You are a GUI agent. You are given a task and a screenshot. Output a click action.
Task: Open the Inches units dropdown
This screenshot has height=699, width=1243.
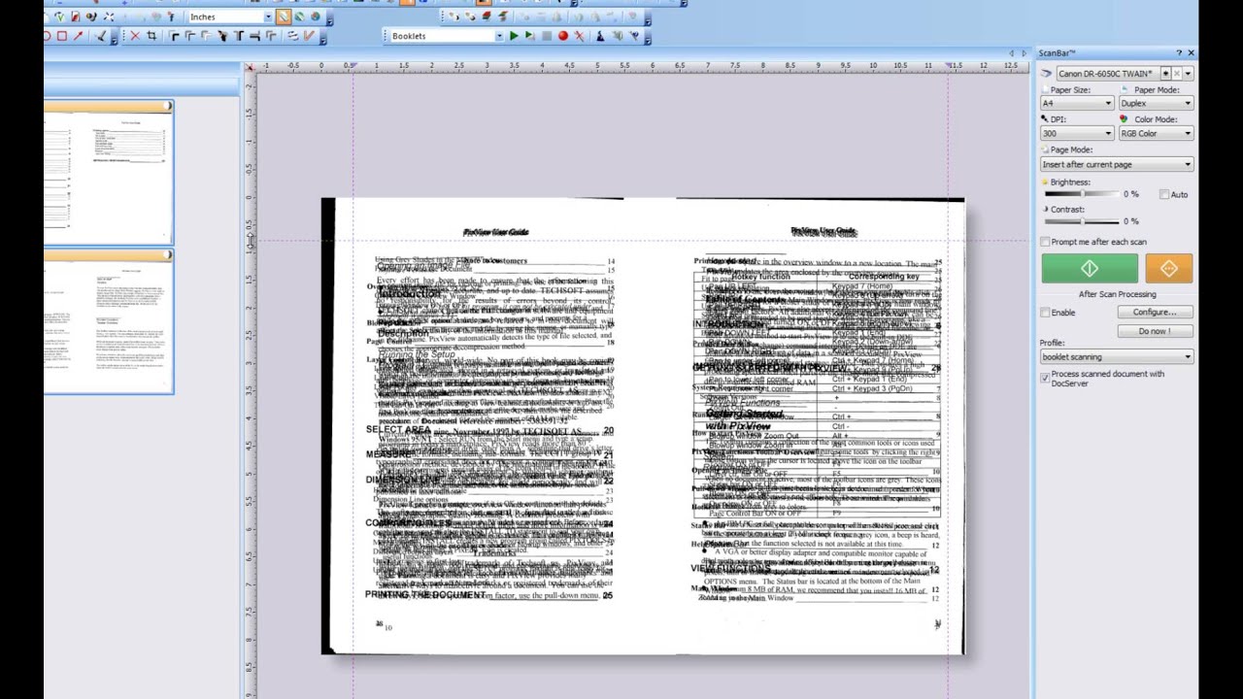click(x=268, y=17)
